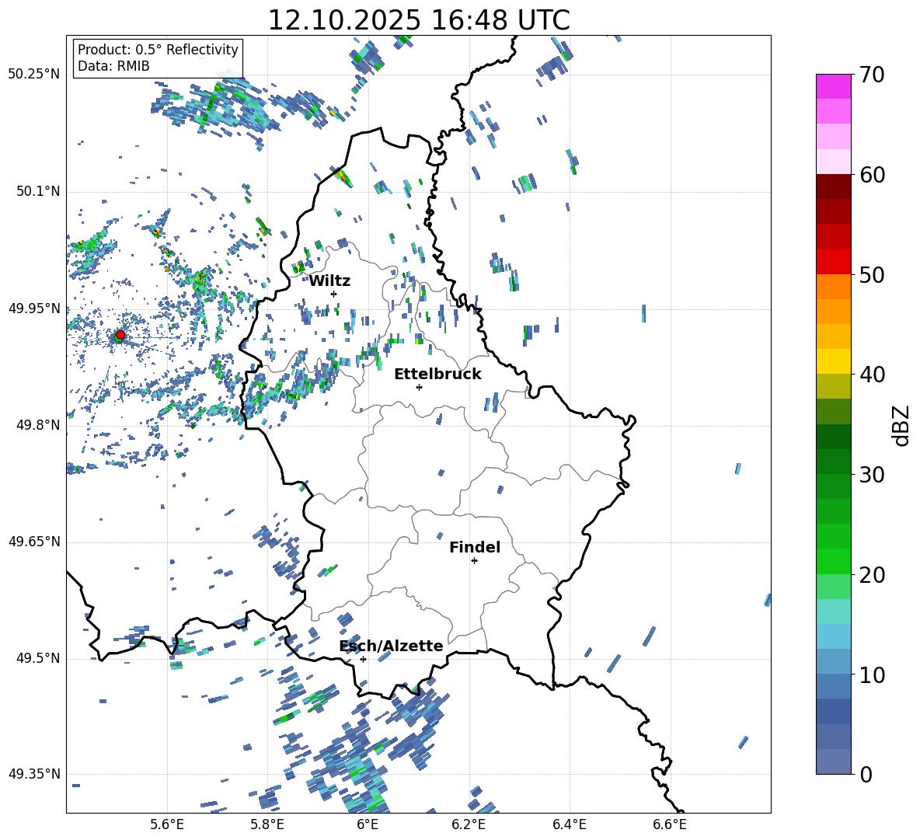The width and height of the screenshot is (920, 840).
Task: Click the 6.6°E longitude axis label
Action: [670, 824]
